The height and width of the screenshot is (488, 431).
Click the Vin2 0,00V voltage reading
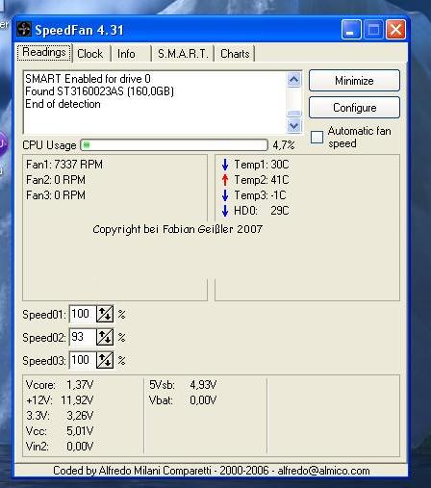[x=60, y=447]
